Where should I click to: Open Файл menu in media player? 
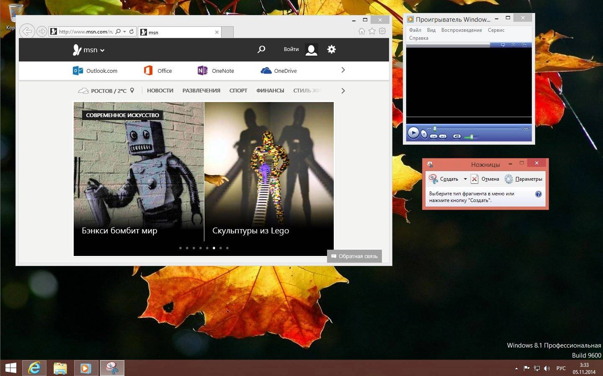[415, 30]
